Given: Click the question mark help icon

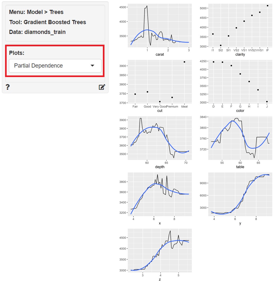Looking at the screenshot, I should (x=8, y=87).
